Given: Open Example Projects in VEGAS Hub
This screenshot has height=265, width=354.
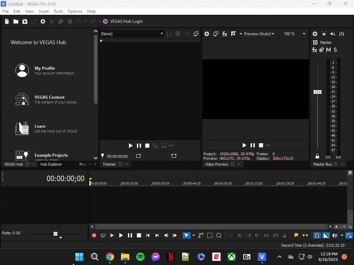Looking at the screenshot, I should click(42, 156).
